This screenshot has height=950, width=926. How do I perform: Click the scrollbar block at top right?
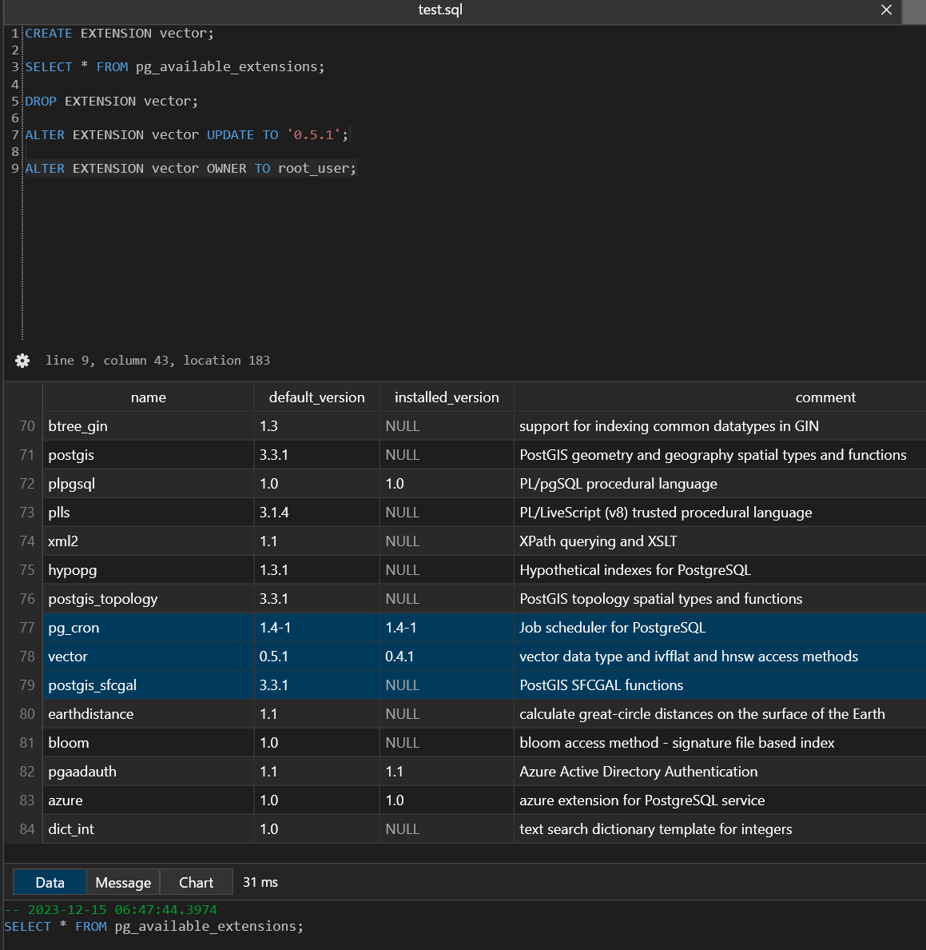pyautogui.click(x=914, y=11)
